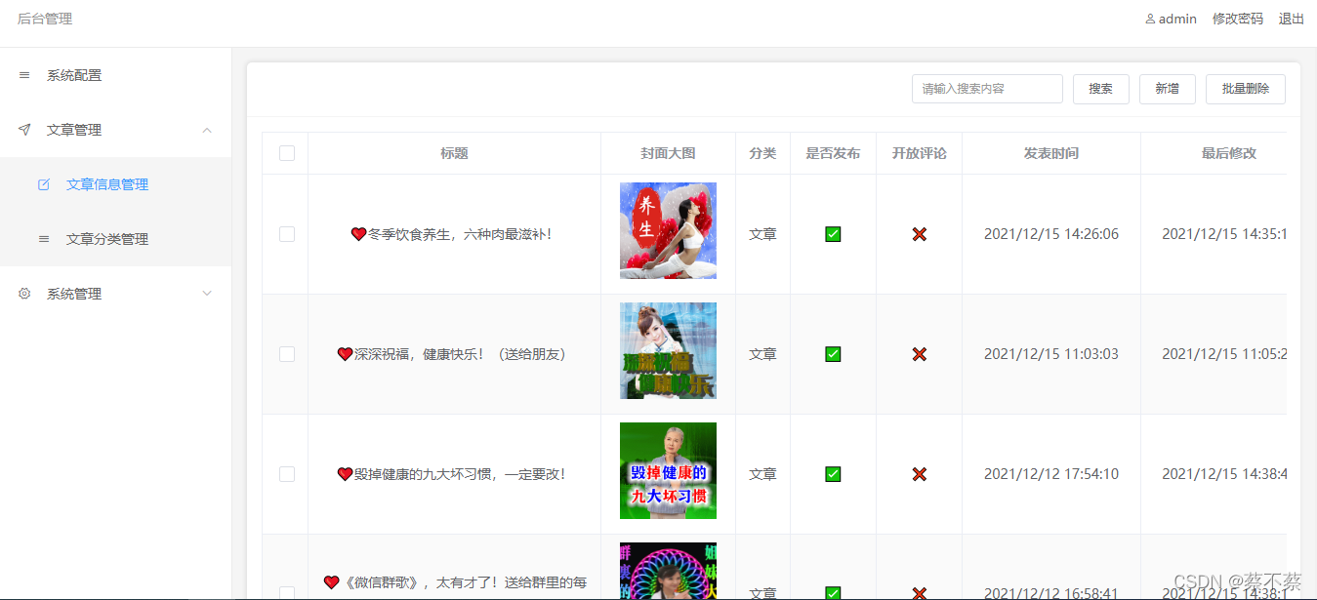This screenshot has width=1317, height=600.
Task: Click the 文章分类管理 list icon
Action: [43, 239]
